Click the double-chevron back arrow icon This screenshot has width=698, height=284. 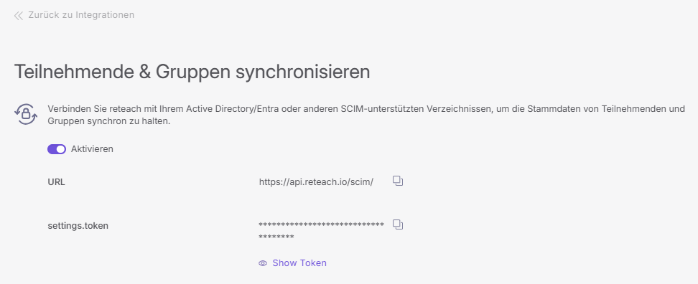coord(18,16)
